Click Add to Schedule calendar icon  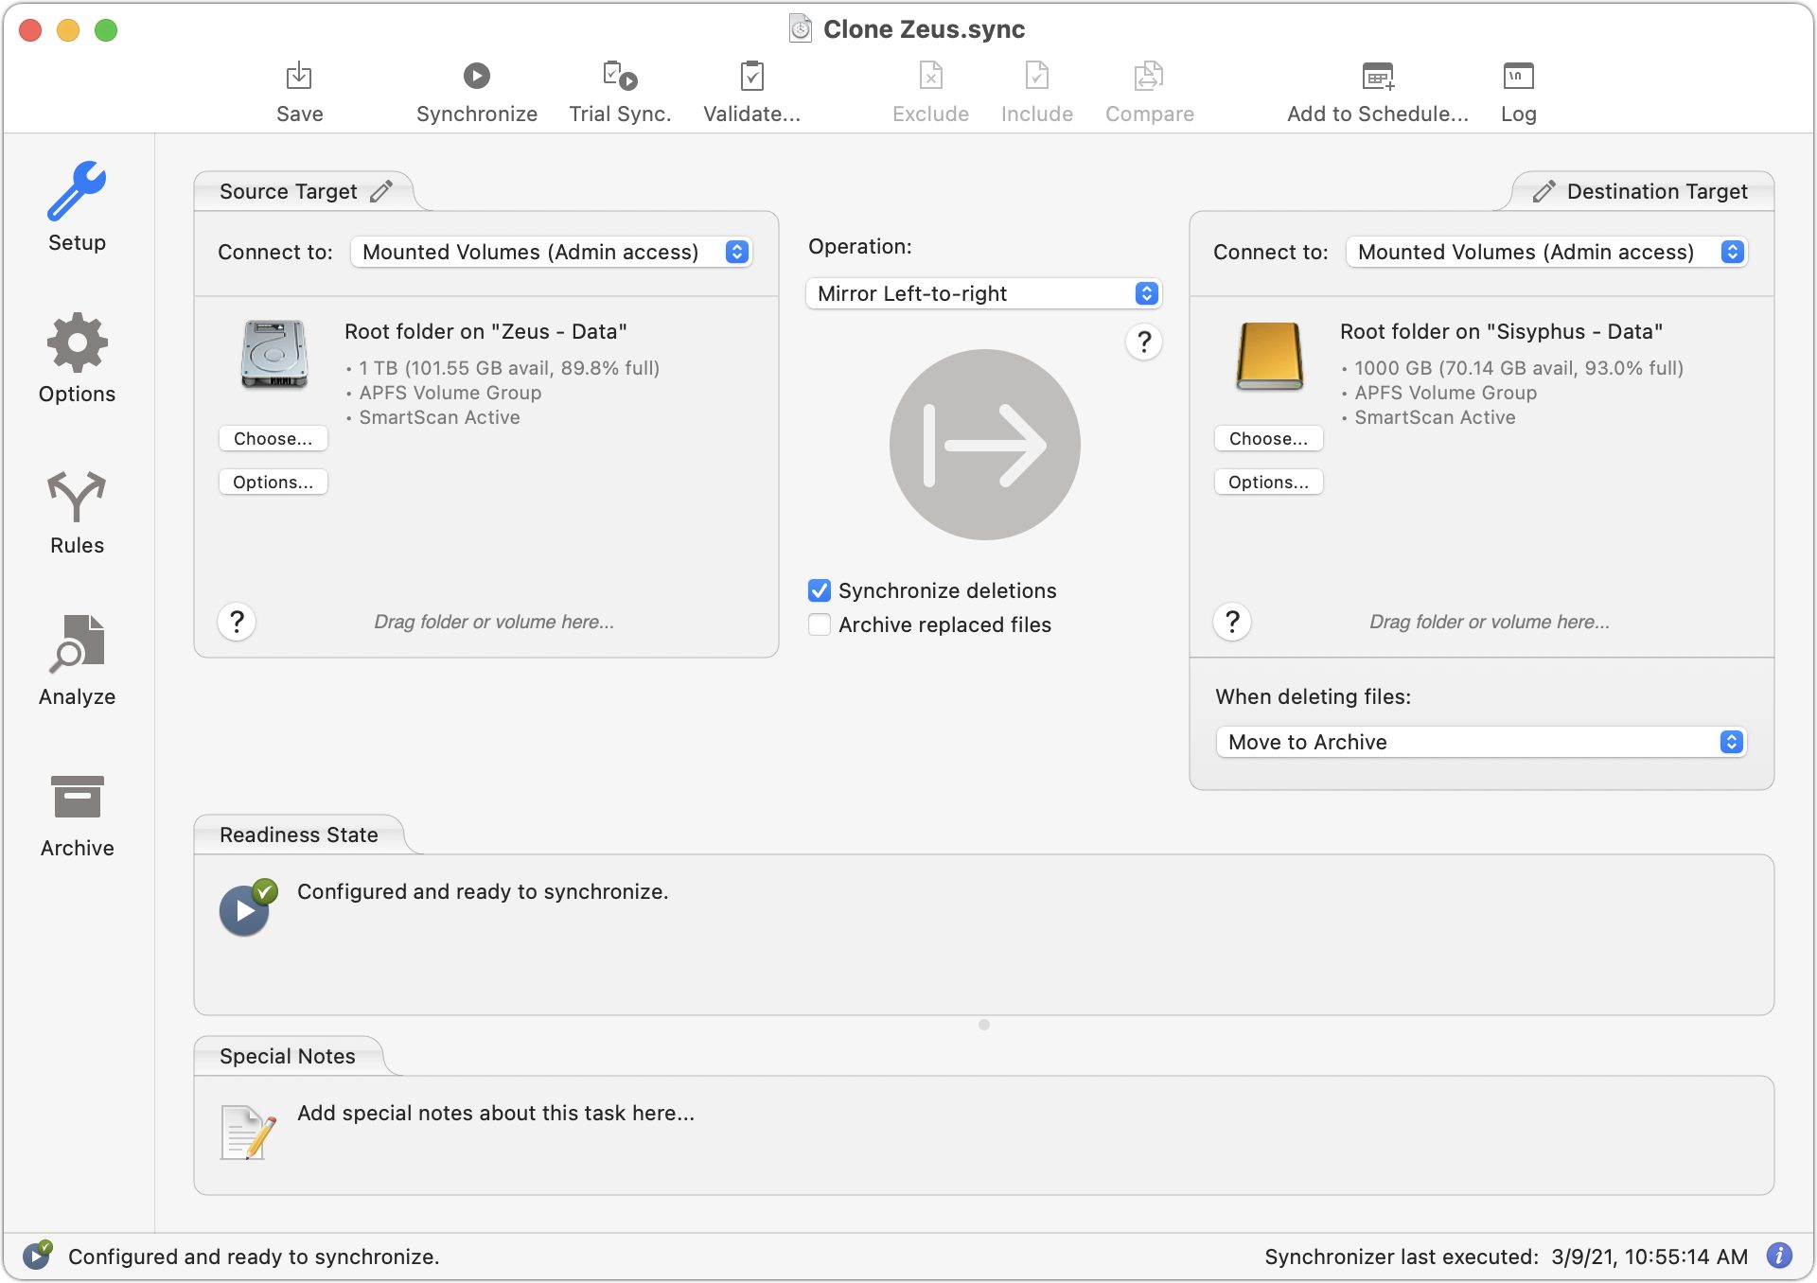pos(1377,76)
